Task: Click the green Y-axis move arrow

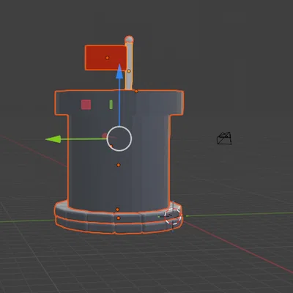Action: [x=53, y=139]
